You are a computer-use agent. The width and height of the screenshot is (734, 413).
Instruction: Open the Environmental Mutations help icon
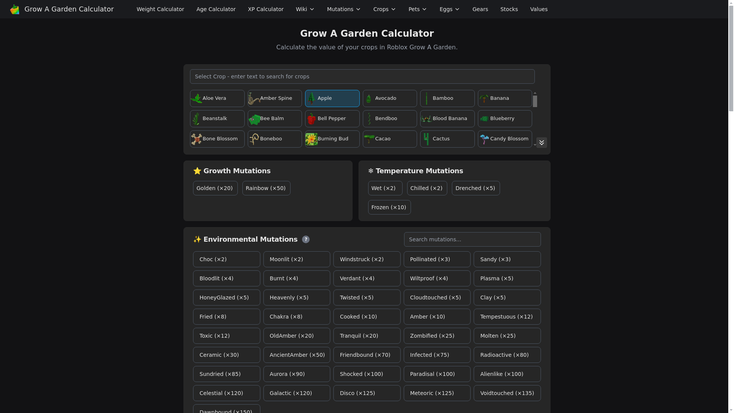pyautogui.click(x=306, y=239)
